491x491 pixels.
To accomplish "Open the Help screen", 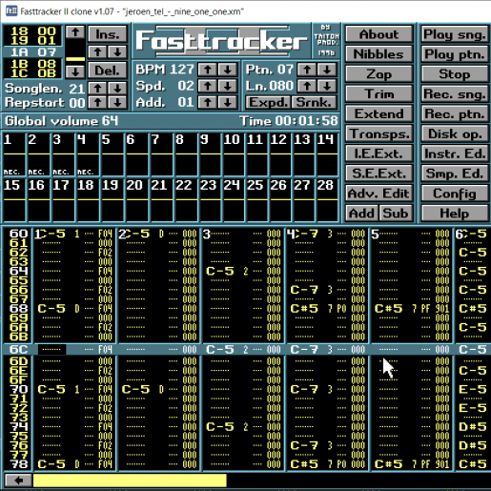I will click(x=455, y=214).
